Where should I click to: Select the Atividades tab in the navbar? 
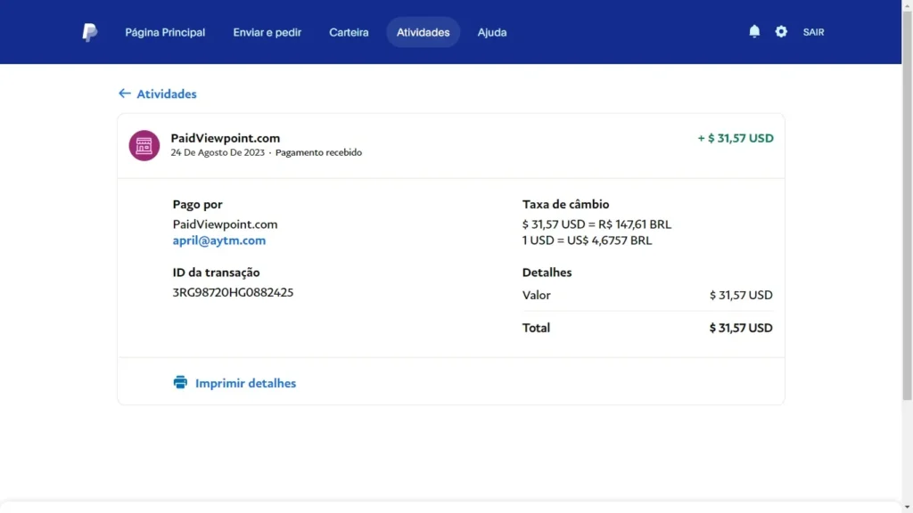click(x=424, y=32)
